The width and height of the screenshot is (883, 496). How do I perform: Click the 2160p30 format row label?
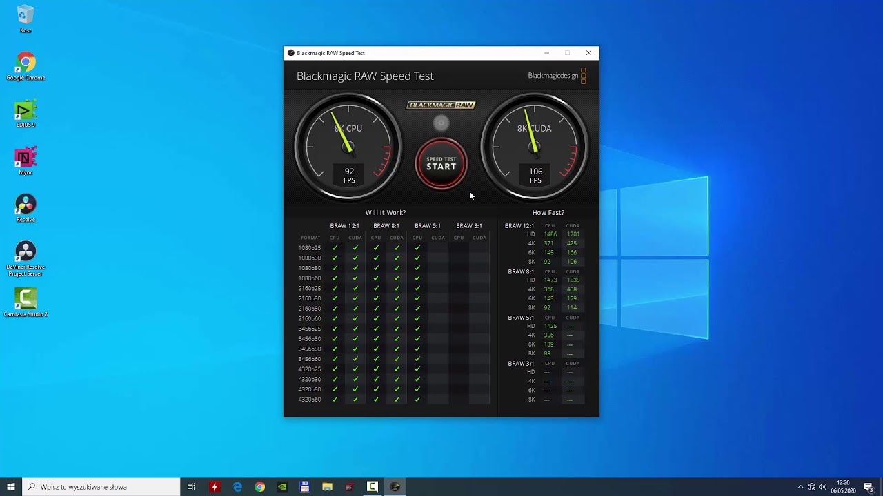pyautogui.click(x=310, y=298)
